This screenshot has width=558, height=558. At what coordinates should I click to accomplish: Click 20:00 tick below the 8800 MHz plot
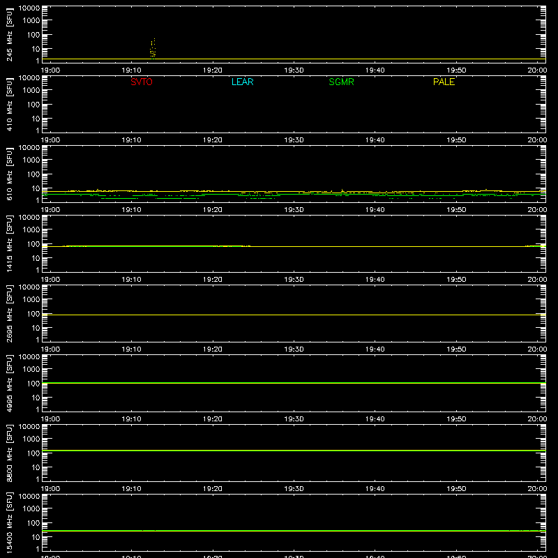[537, 489]
